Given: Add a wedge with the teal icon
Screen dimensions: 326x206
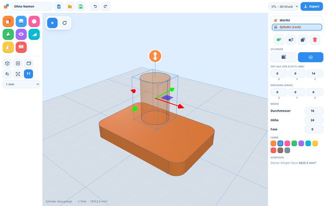Looking at the screenshot, I should tap(34, 34).
